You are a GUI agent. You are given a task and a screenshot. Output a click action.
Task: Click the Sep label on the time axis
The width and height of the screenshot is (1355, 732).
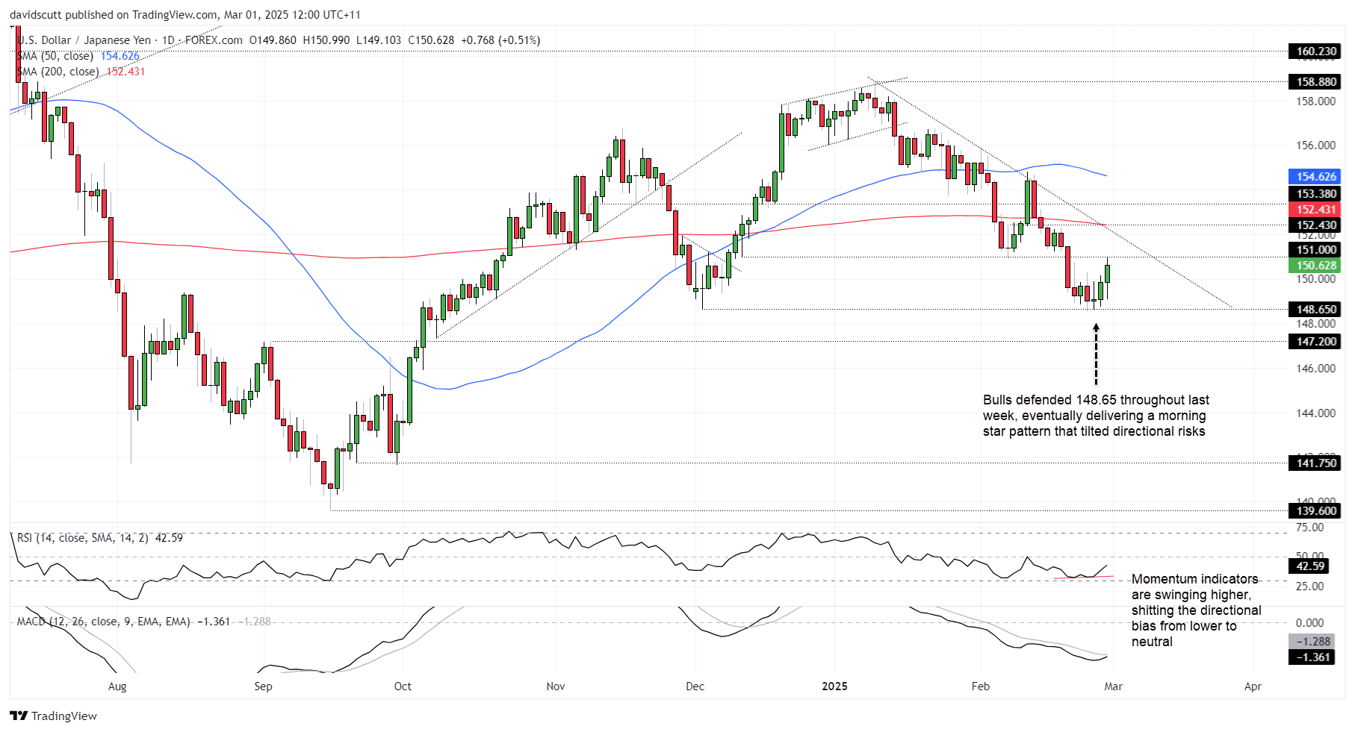coord(263,686)
